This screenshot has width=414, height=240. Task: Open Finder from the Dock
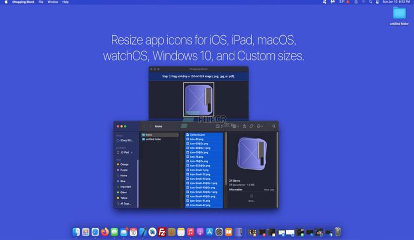click(76, 232)
